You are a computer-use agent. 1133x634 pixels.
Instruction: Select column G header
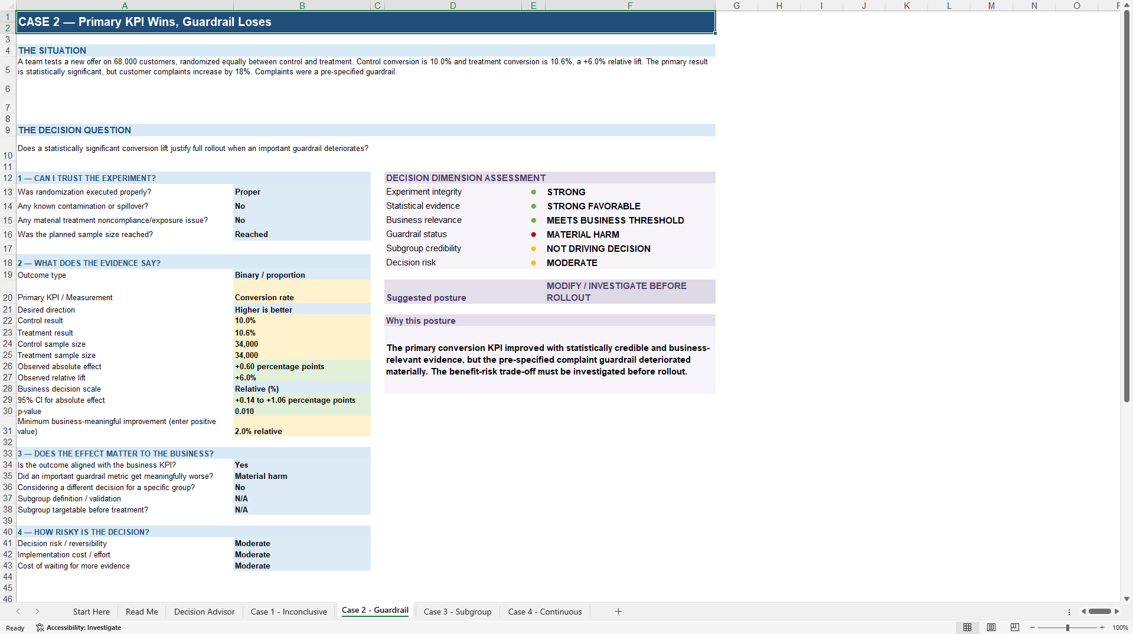(x=736, y=5)
